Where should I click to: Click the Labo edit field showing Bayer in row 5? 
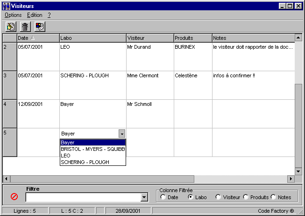pos(90,134)
